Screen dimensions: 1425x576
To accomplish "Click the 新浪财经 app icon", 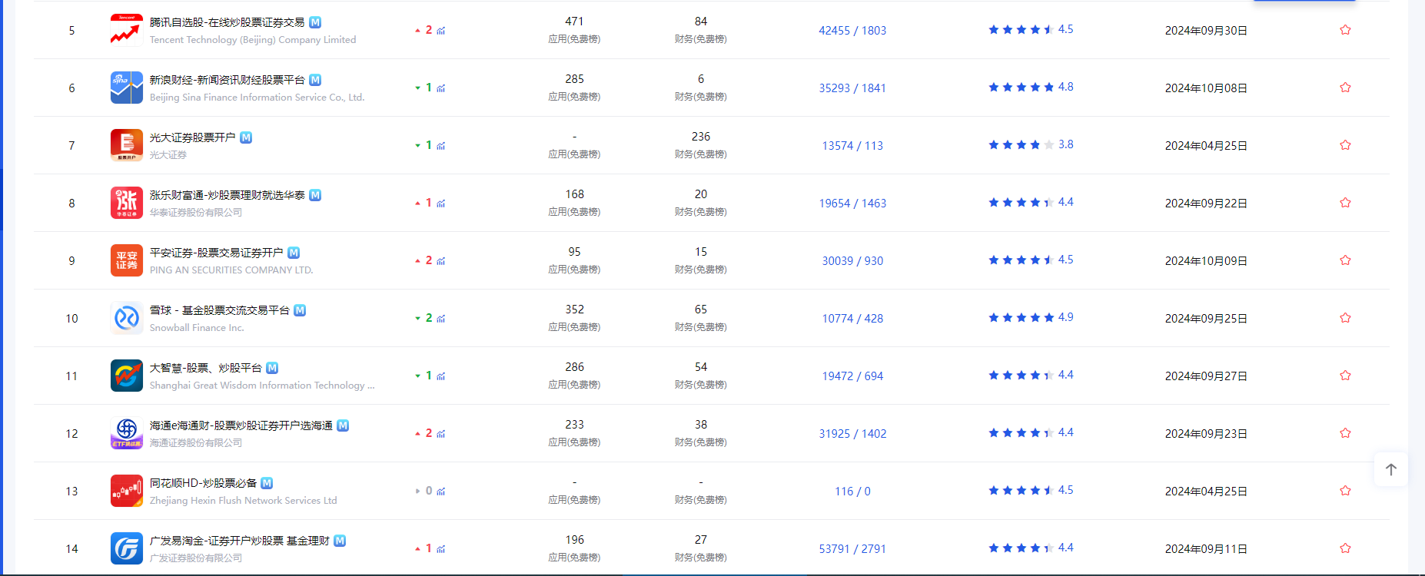I will (126, 88).
